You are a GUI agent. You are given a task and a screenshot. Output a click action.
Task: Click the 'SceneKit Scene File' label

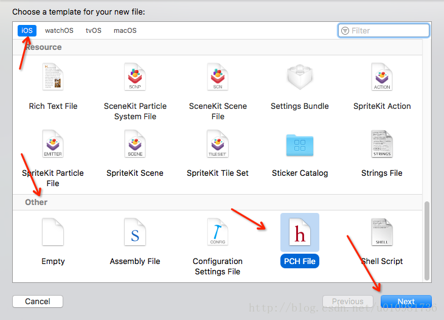coord(218,111)
